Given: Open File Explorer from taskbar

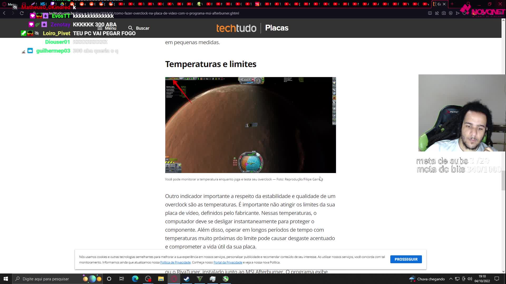Looking at the screenshot, I should coord(161,279).
